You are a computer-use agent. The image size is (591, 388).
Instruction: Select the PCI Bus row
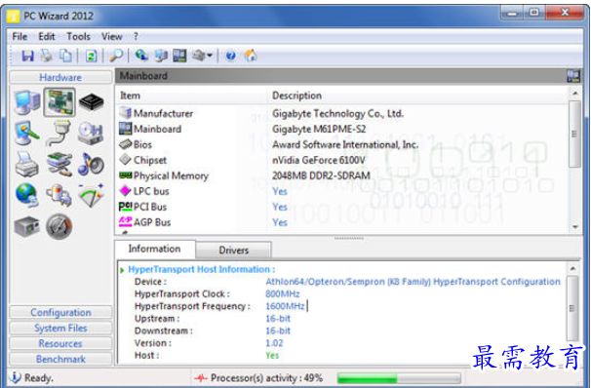click(342, 207)
